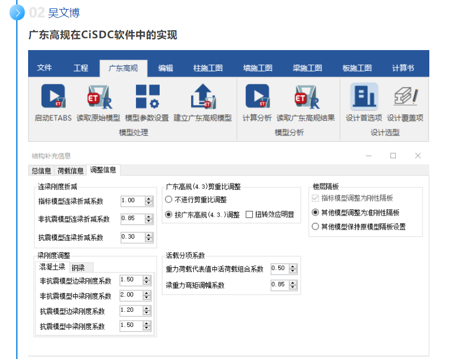The image size is (449, 359).
Task: Open the 板施工图 tab
Action: tap(357, 68)
